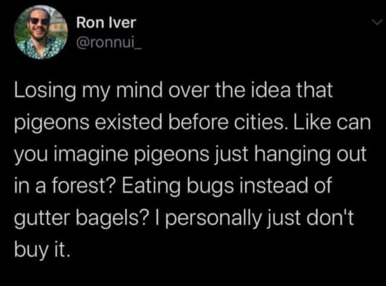Screen dimensions: 386x286
Task: Click the sunglasses in the profile avatar
Action: click(x=39, y=21)
